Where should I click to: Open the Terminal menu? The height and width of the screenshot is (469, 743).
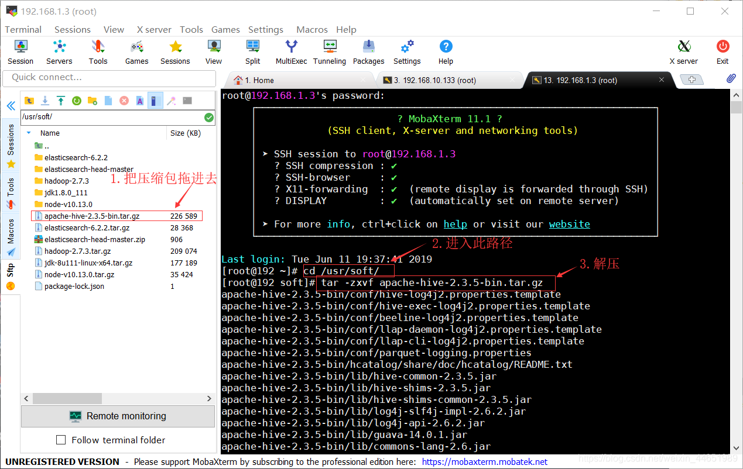tap(23, 29)
